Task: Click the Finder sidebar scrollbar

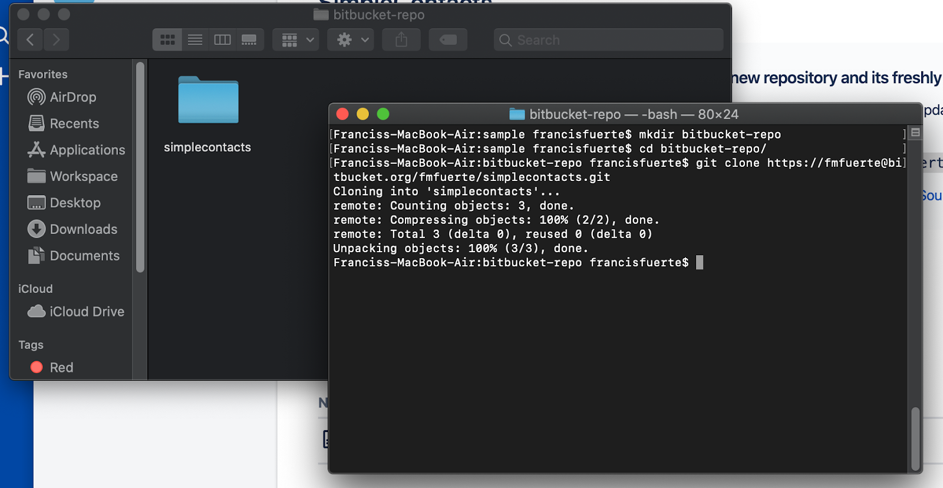Action: (x=140, y=167)
